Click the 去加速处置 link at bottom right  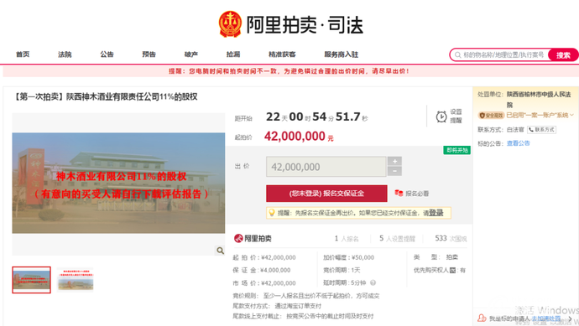(x=546, y=318)
